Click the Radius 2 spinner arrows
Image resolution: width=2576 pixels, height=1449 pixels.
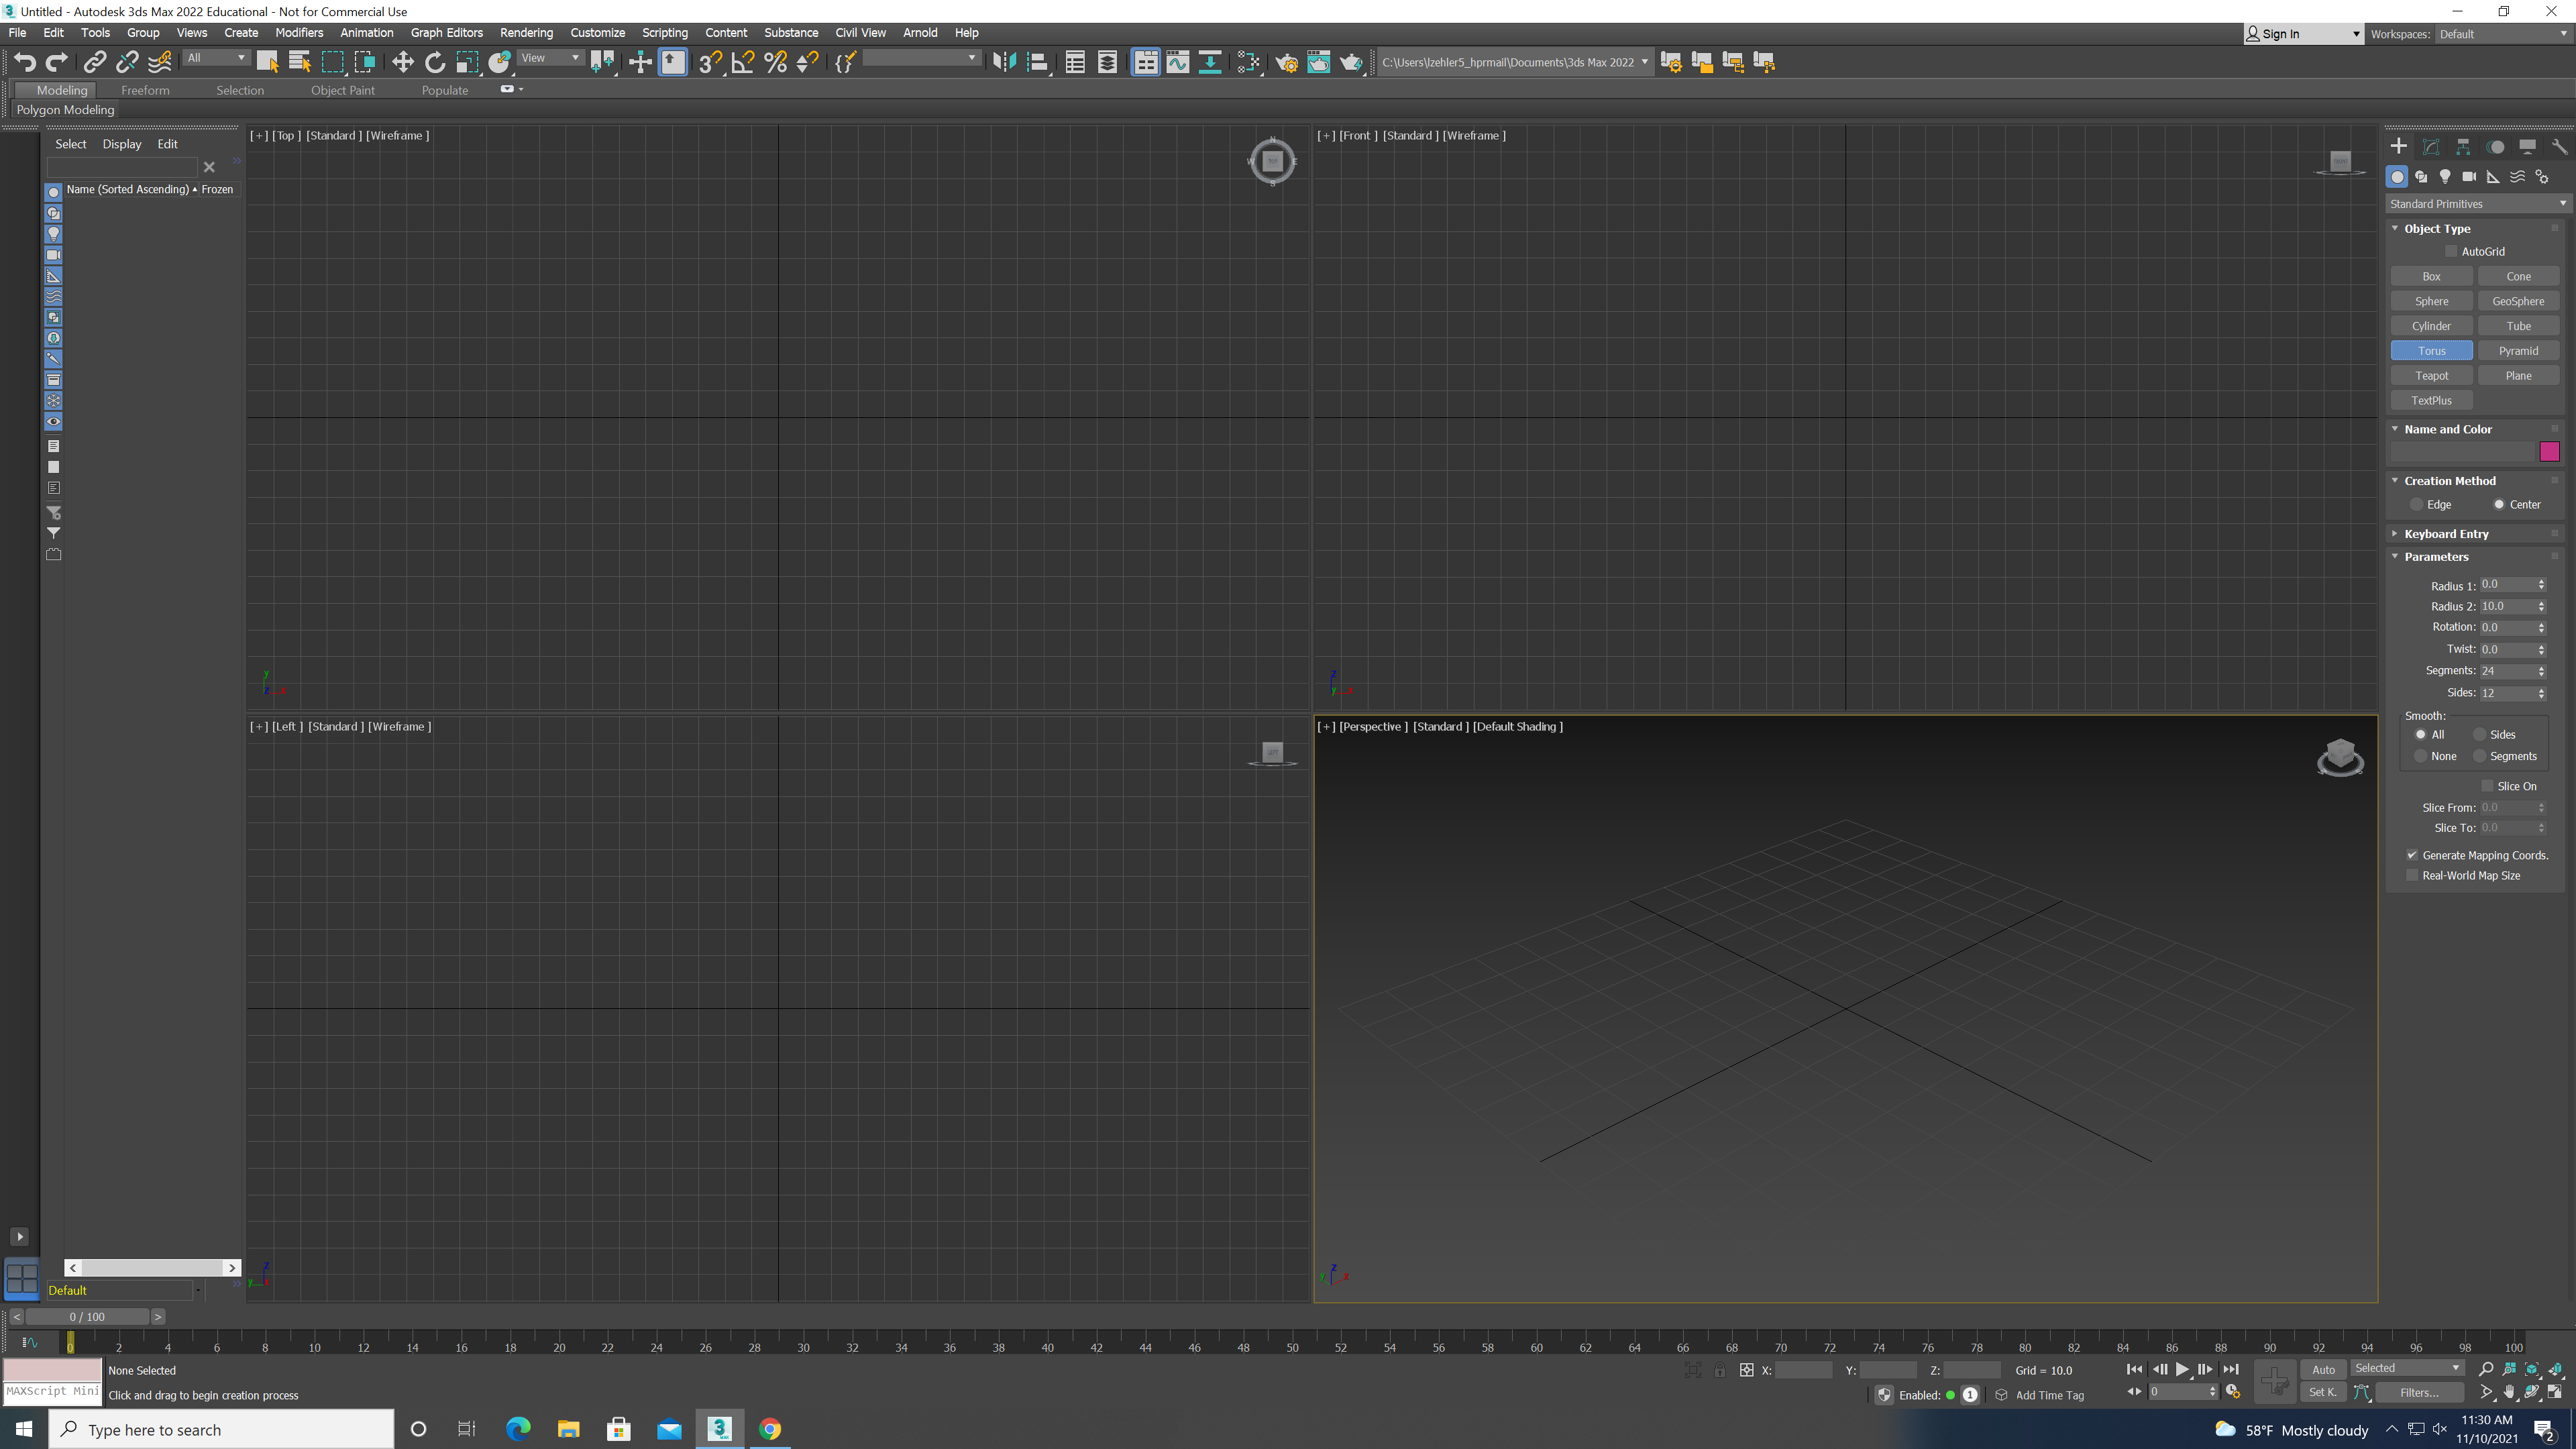click(x=2541, y=607)
